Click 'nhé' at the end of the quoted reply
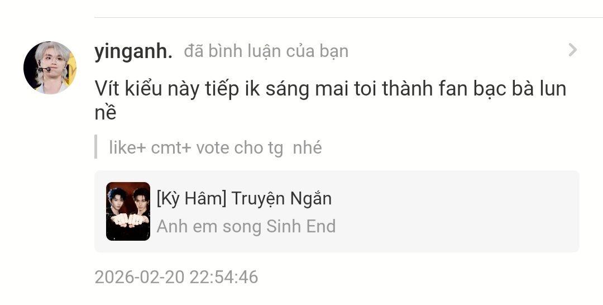The width and height of the screenshot is (603, 305). [307, 147]
